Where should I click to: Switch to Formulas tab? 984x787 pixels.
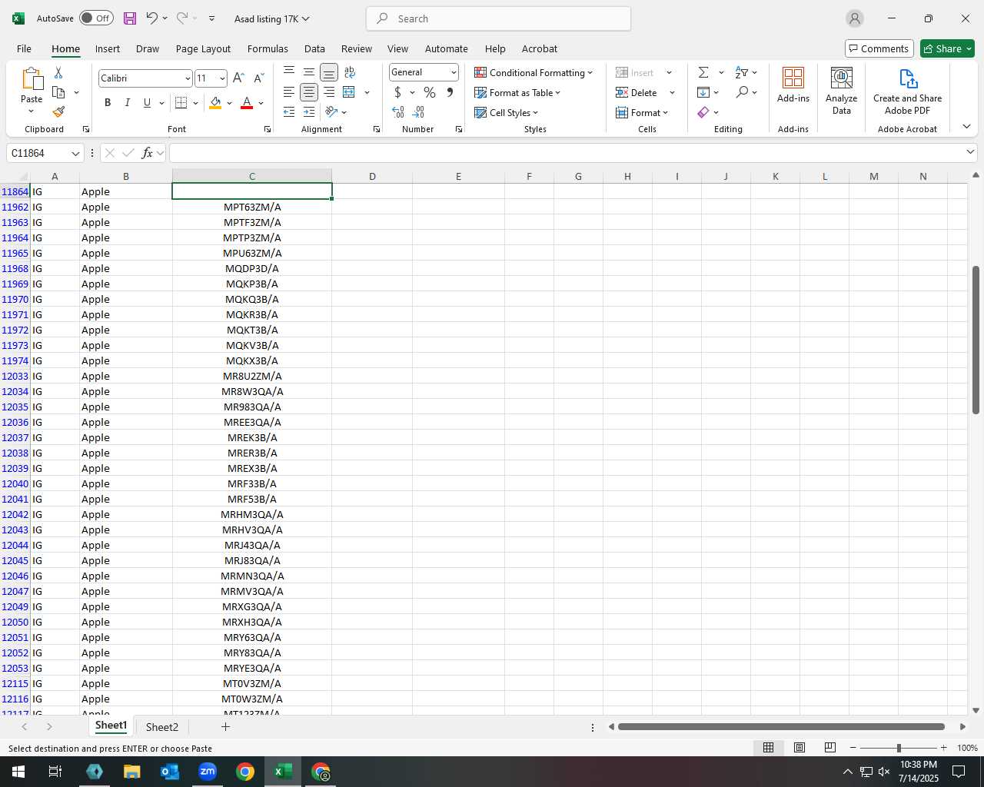click(x=268, y=48)
